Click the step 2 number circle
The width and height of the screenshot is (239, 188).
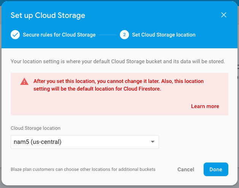click(x=124, y=35)
